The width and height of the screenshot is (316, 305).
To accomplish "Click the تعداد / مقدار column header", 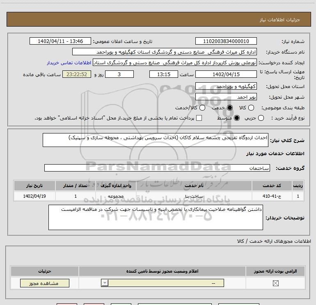I will pyautogui.click(x=76, y=185).
